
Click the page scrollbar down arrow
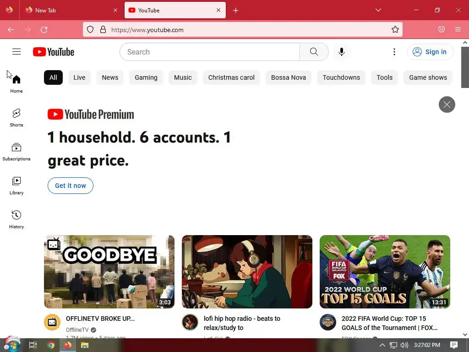(x=465, y=335)
